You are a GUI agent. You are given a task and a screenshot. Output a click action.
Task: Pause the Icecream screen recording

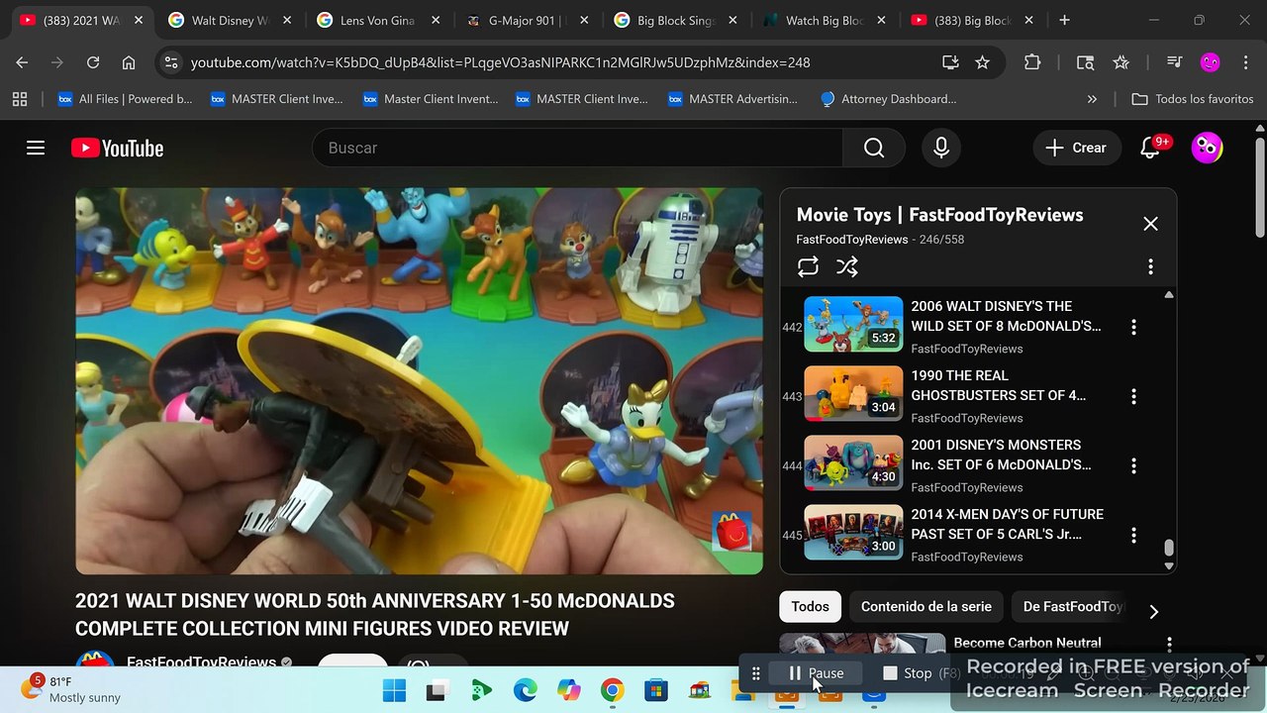(x=817, y=673)
